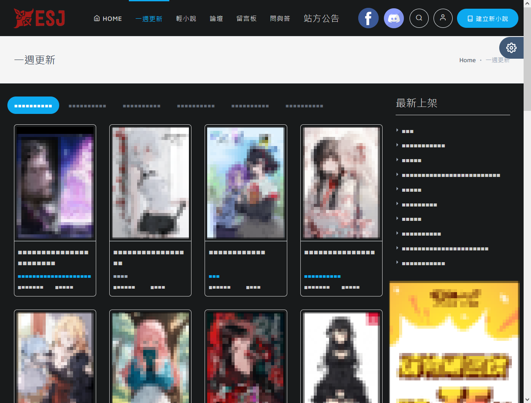The width and height of the screenshot is (531, 403).
Task: Open the user account icon
Action: (x=443, y=18)
